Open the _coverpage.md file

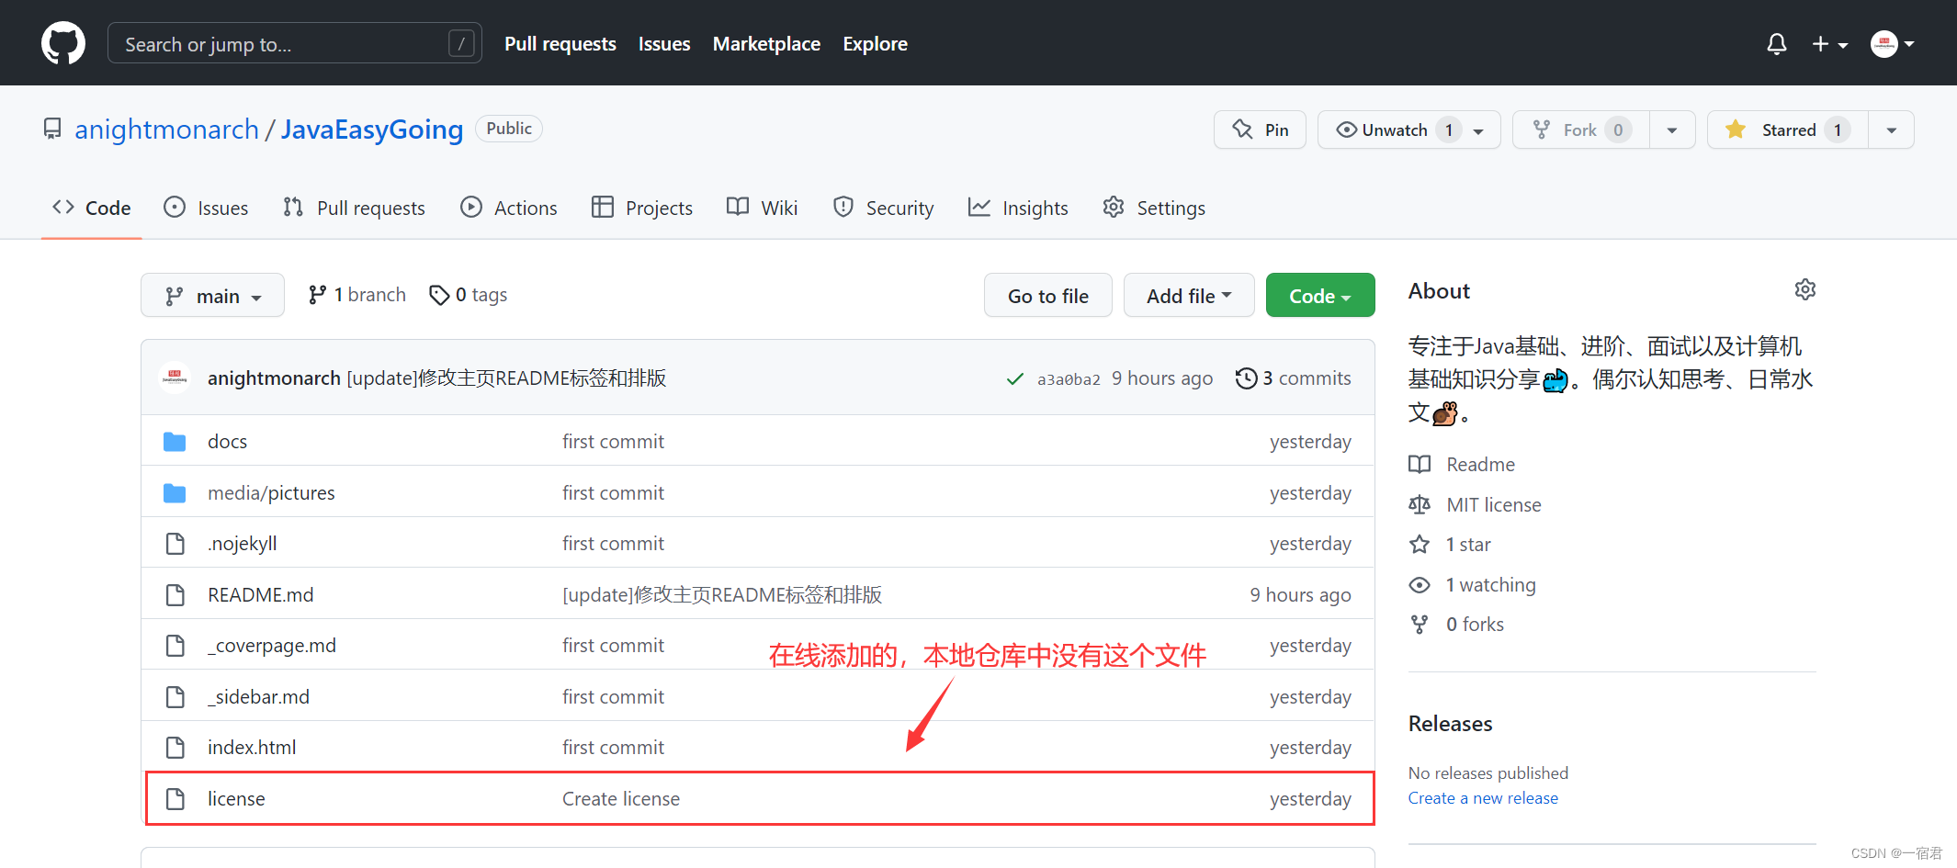[x=271, y=646]
